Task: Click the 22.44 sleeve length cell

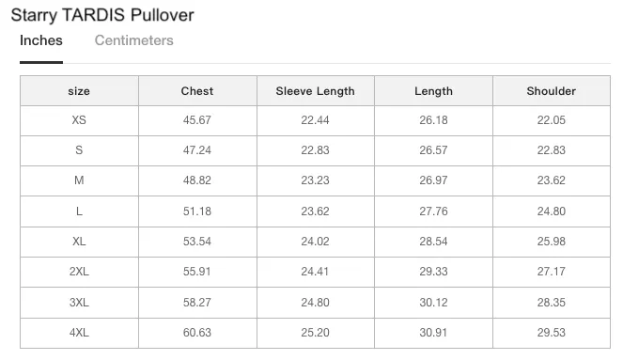Action: click(x=315, y=120)
